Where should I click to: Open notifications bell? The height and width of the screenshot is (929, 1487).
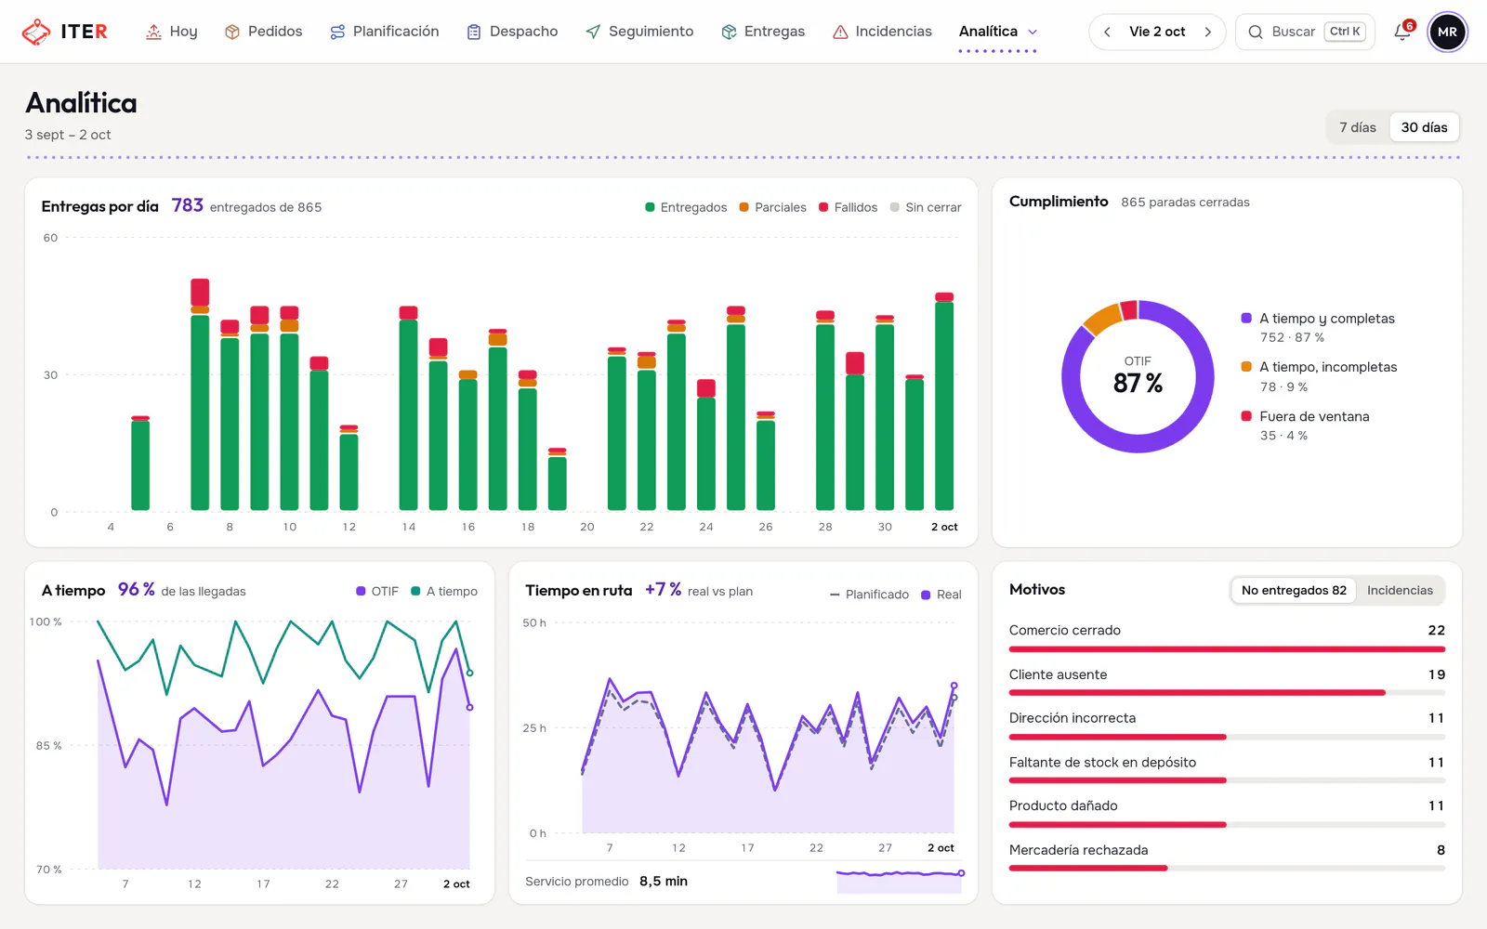tap(1402, 32)
